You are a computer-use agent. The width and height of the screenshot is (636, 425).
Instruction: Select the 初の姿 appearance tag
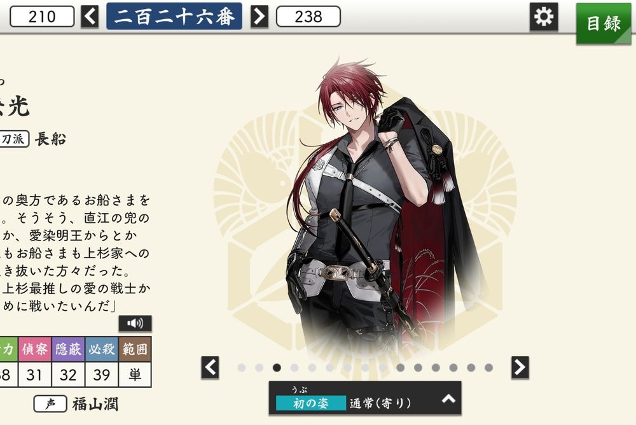(x=311, y=403)
